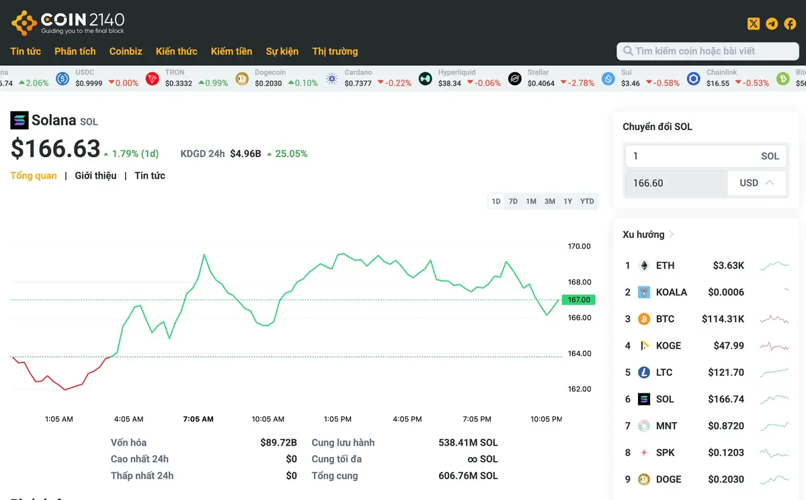Click the Facebook share icon
This screenshot has width=806, height=500.
[x=789, y=23]
